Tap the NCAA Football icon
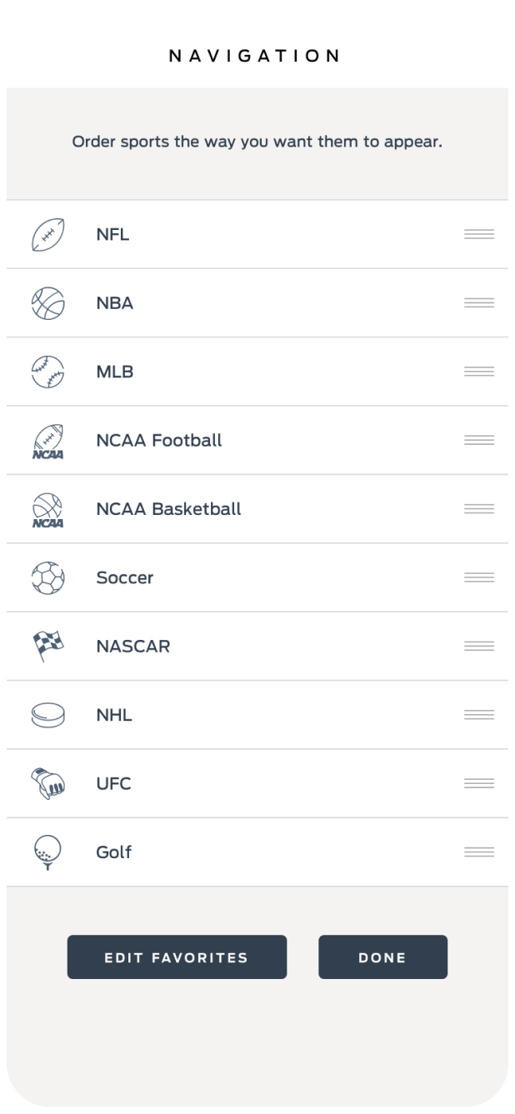 coord(47,441)
